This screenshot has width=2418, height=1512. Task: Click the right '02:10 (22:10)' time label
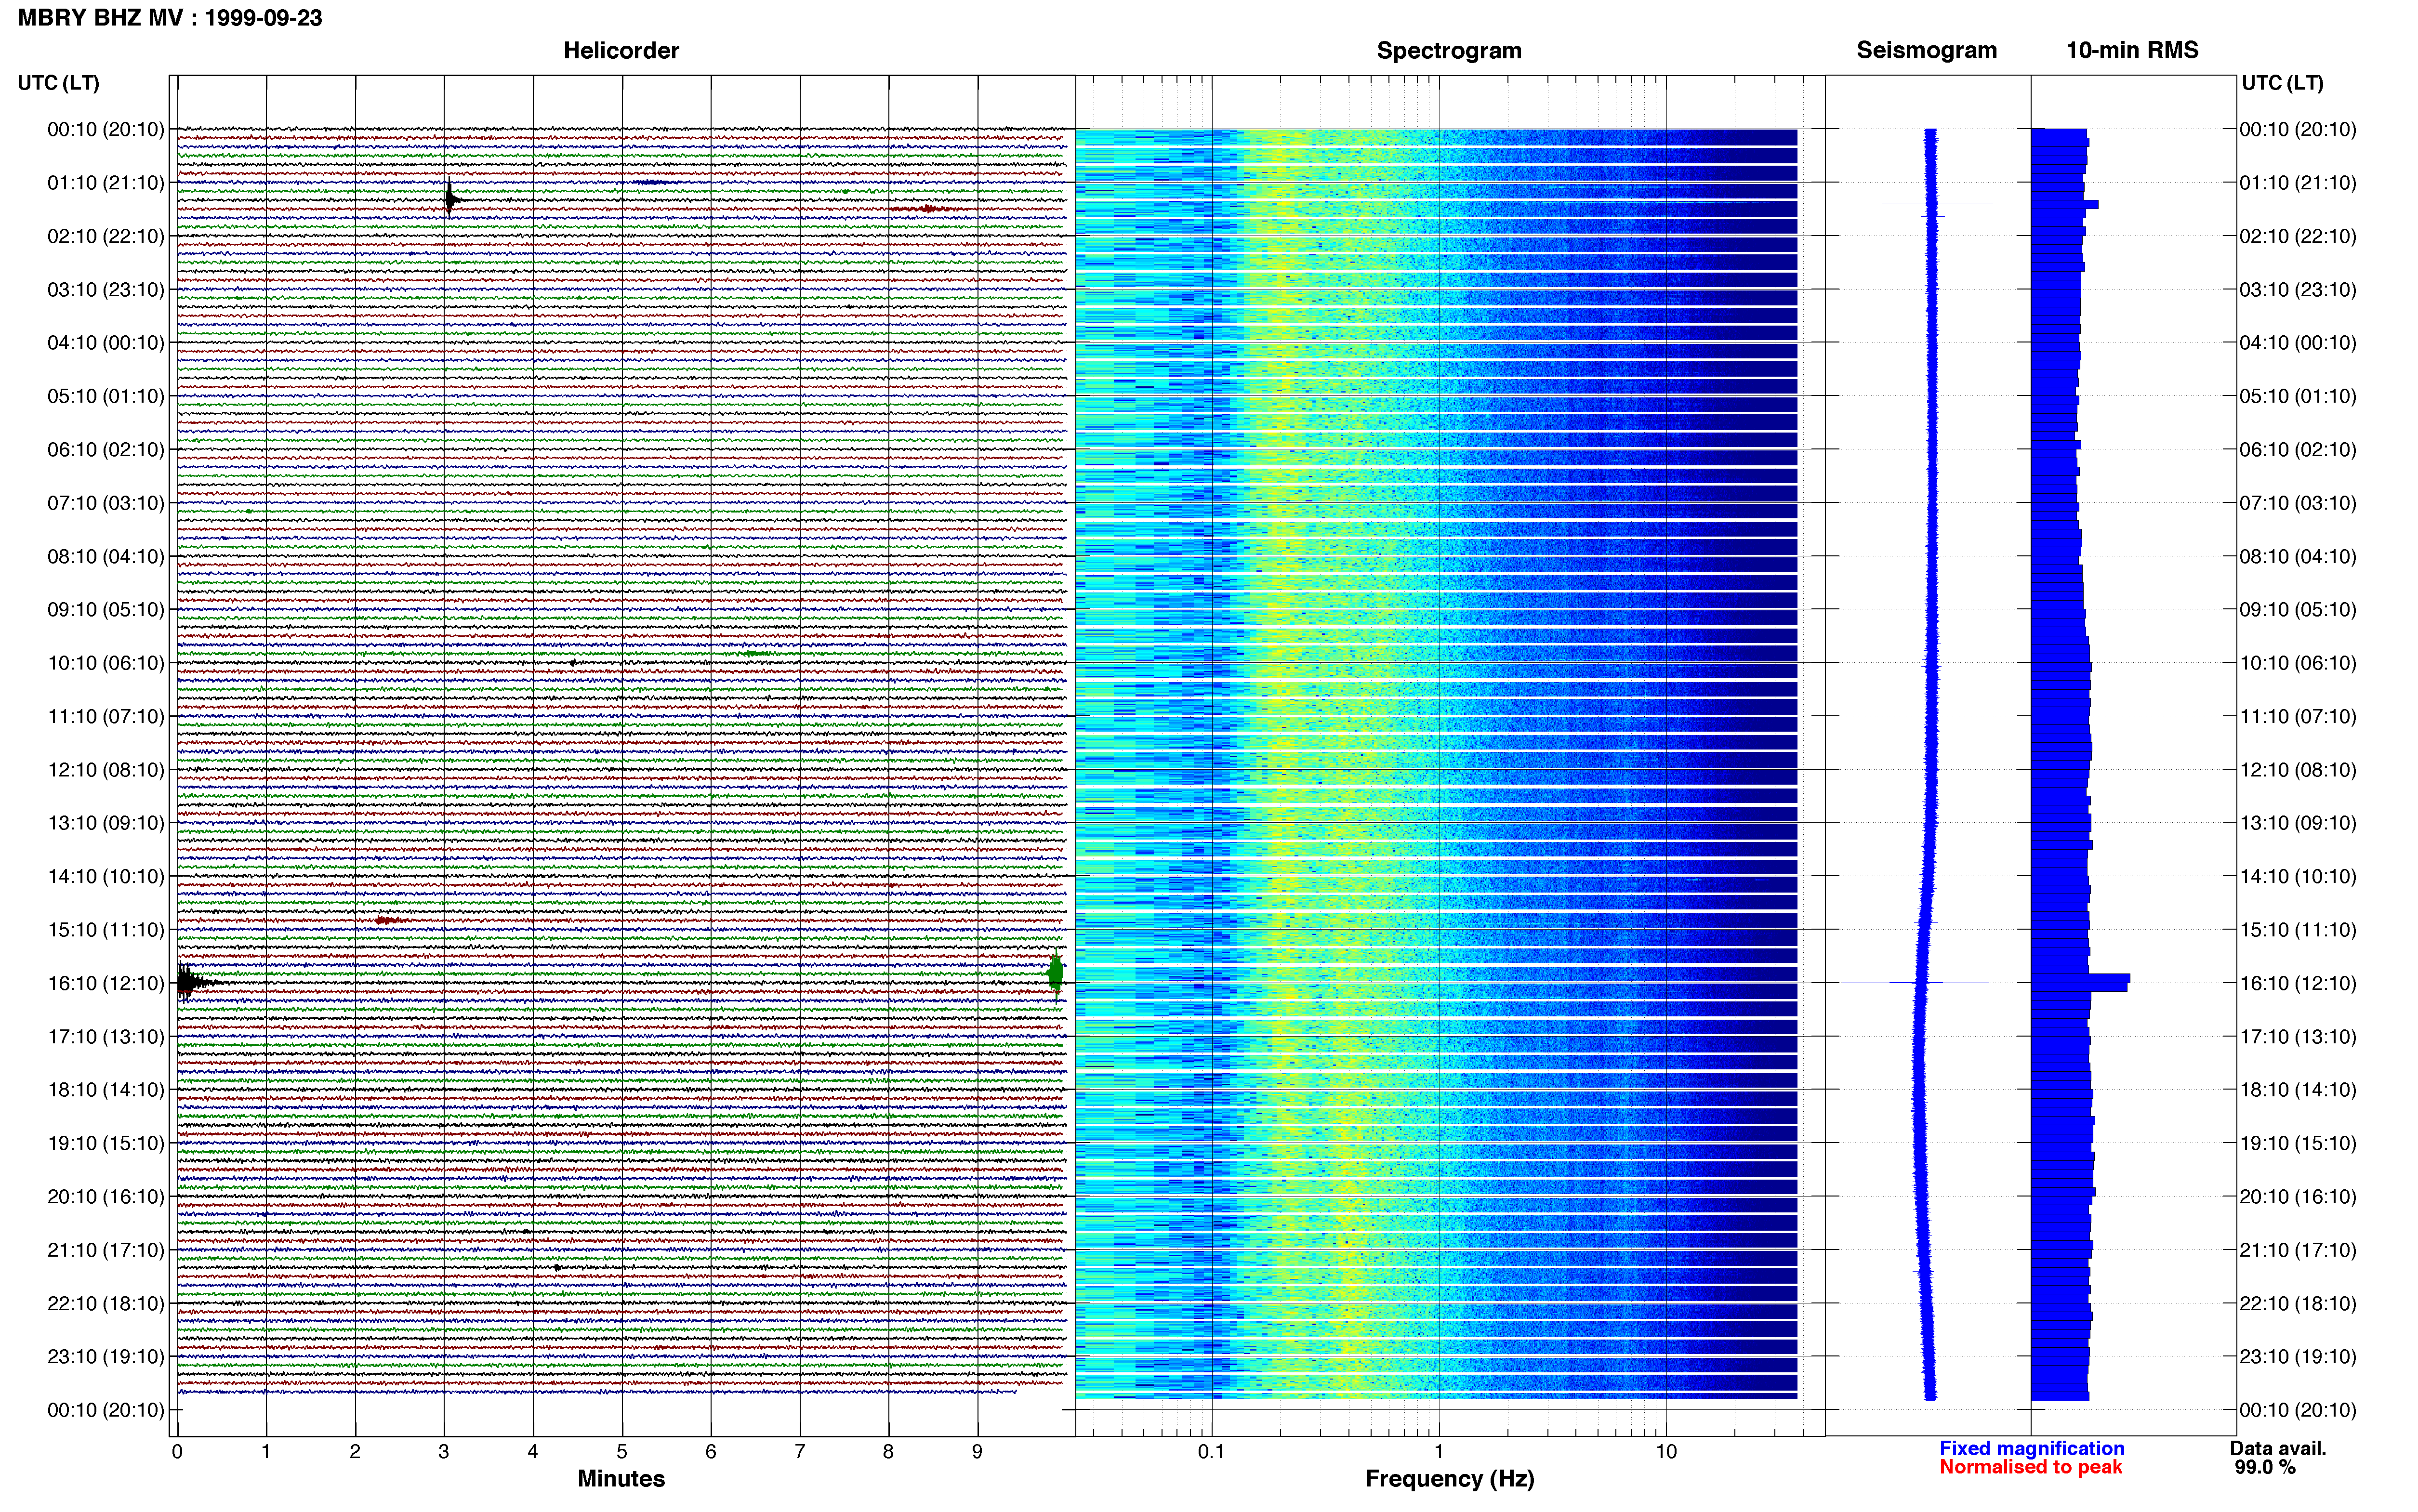2298,236
